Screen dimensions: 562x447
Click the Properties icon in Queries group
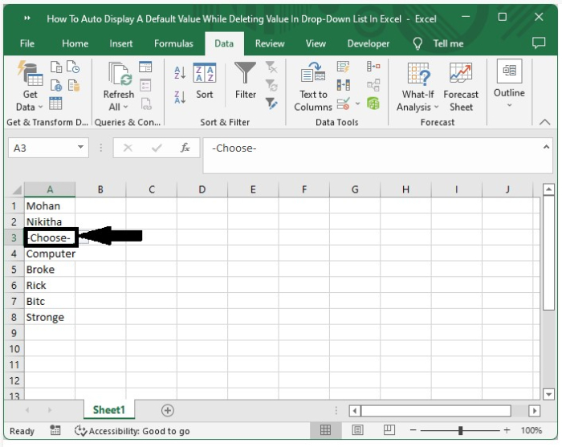[x=145, y=86]
